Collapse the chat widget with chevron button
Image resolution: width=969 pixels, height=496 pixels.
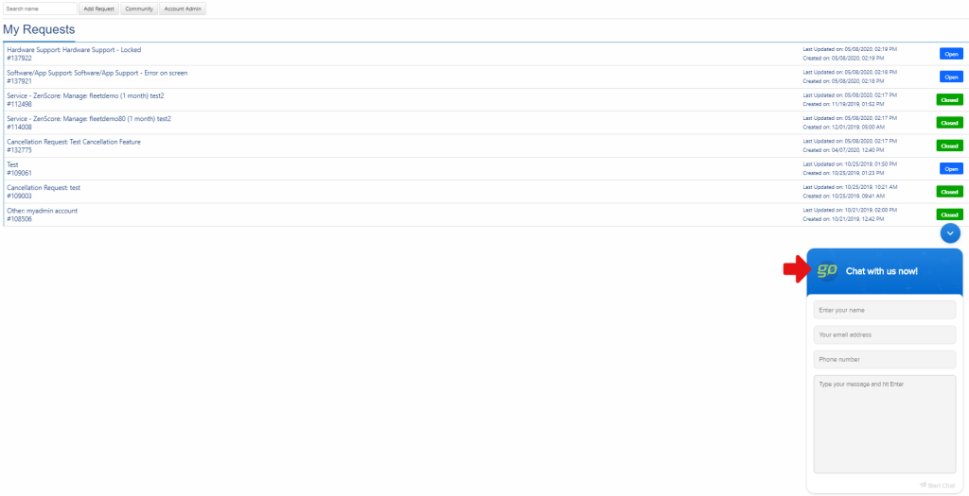point(950,232)
